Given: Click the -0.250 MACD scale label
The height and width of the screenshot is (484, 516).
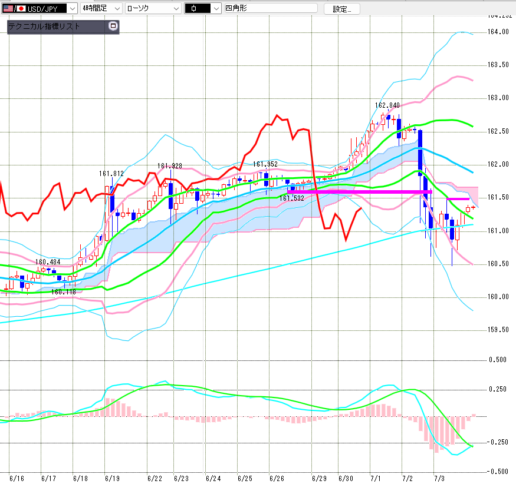Looking at the screenshot, I should pyautogui.click(x=497, y=442).
